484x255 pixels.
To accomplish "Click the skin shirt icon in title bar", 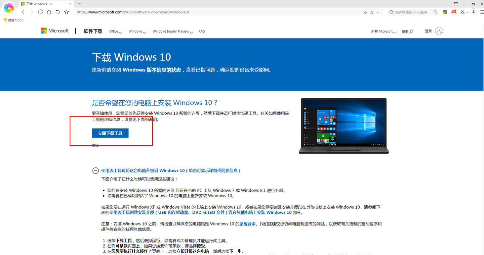I will (456, 4).
